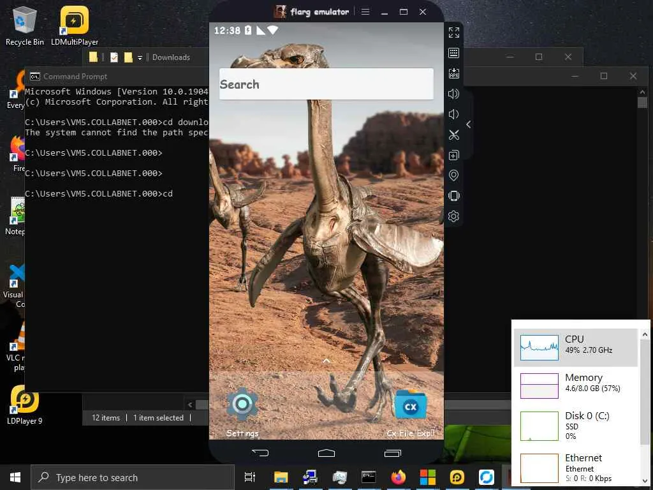Tap the Android Search field
The width and height of the screenshot is (653, 490).
pyautogui.click(x=326, y=84)
